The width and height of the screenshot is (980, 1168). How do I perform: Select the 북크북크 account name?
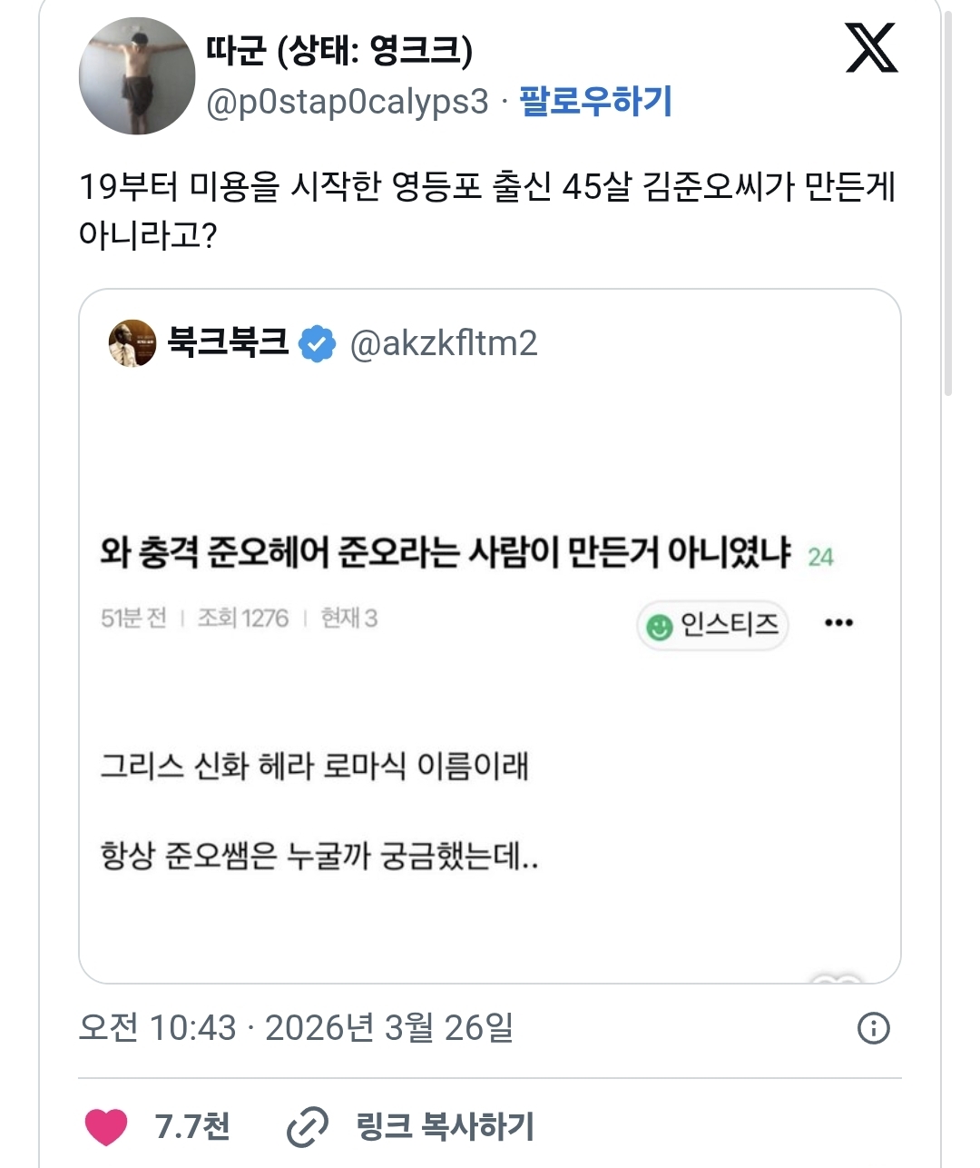click(229, 342)
